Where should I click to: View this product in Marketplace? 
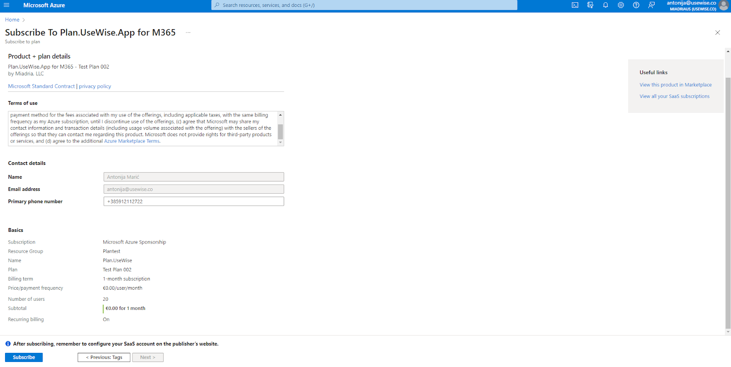click(x=675, y=85)
